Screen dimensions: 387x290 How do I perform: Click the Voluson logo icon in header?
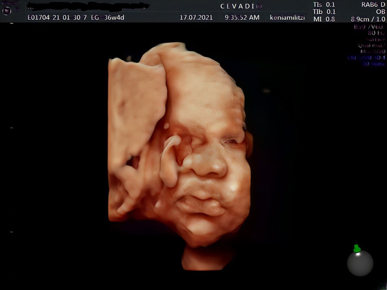pyautogui.click(x=7, y=11)
